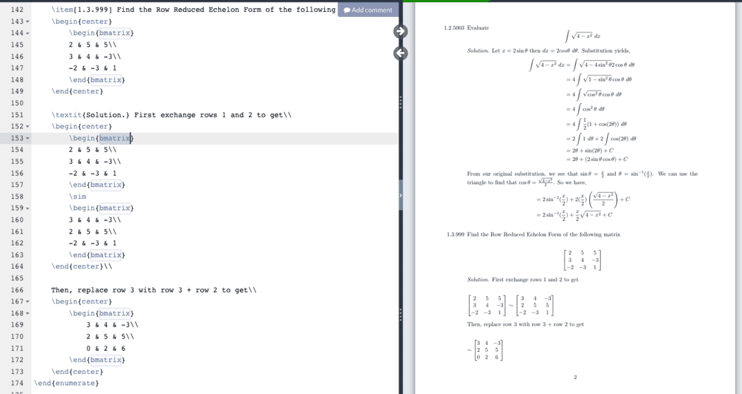Go to PDF location in code (left arrow)

[401, 53]
